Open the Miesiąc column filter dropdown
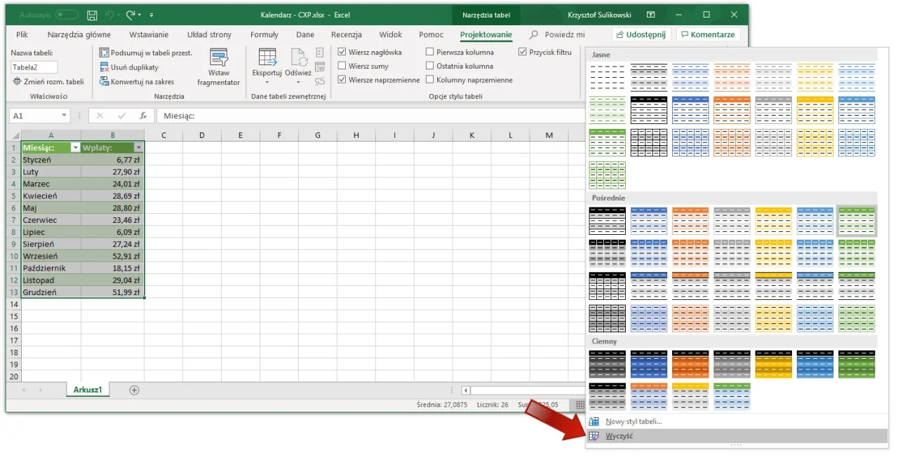 pos(74,148)
